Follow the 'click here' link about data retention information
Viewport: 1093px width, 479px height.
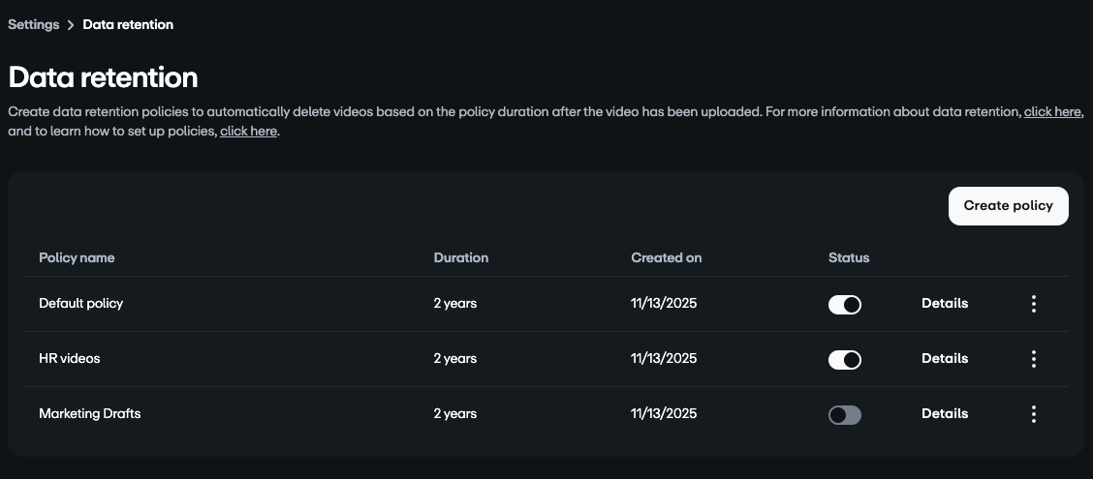tap(1051, 112)
